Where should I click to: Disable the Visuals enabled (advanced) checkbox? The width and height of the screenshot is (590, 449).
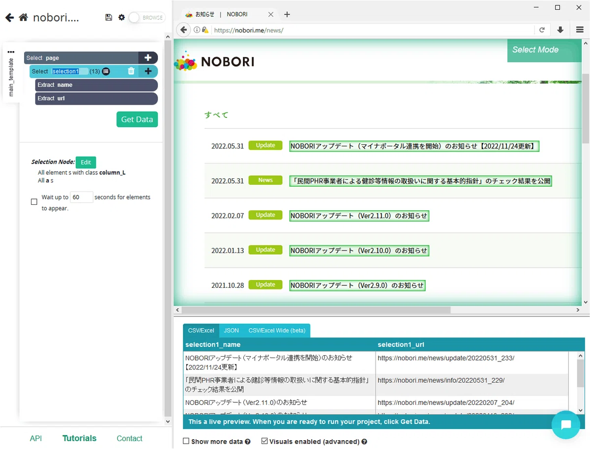[265, 441]
